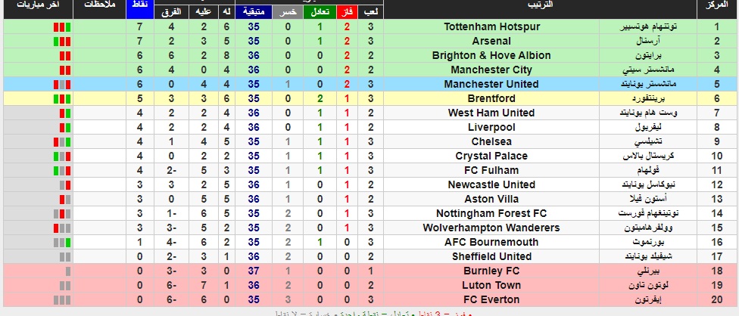Click Newcastle United in the table
Viewport: 739px width, 316px height.
click(x=491, y=184)
